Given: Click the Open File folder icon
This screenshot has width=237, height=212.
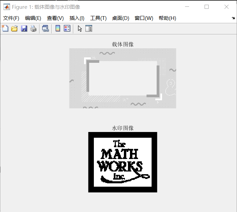Looking at the screenshot, I should click(x=15, y=28).
